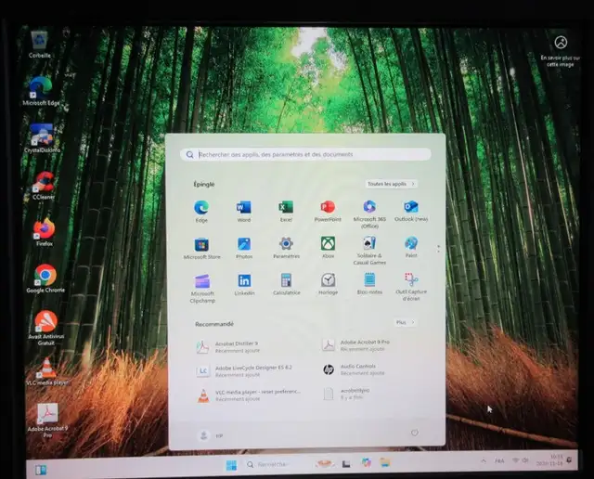Image resolution: width=594 pixels, height=479 pixels.
Task: Open File Explorer from the taskbar
Action: tap(385, 462)
